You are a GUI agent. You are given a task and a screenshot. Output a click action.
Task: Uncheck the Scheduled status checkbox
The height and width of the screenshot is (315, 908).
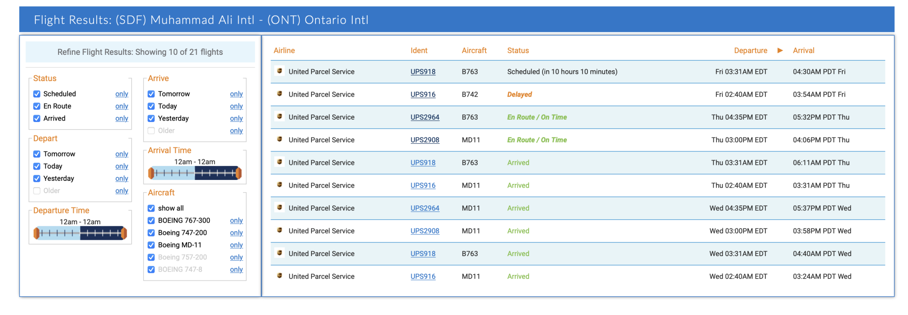tap(37, 94)
